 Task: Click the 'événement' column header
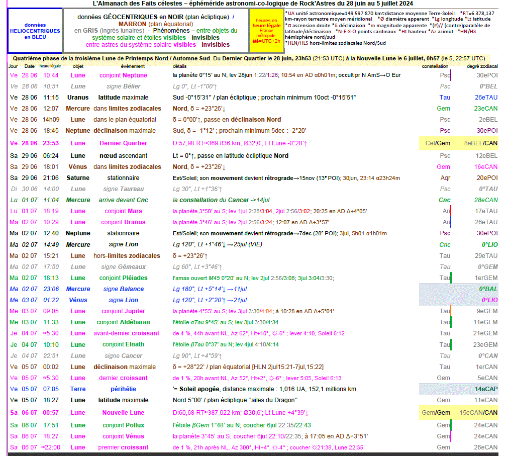[133, 66]
